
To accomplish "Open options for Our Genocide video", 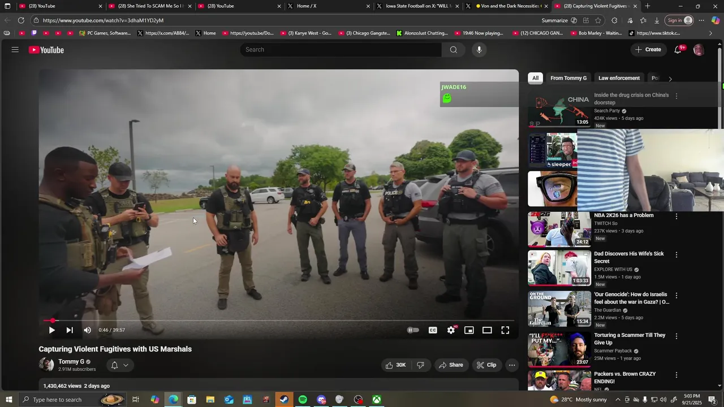I will [x=676, y=295].
